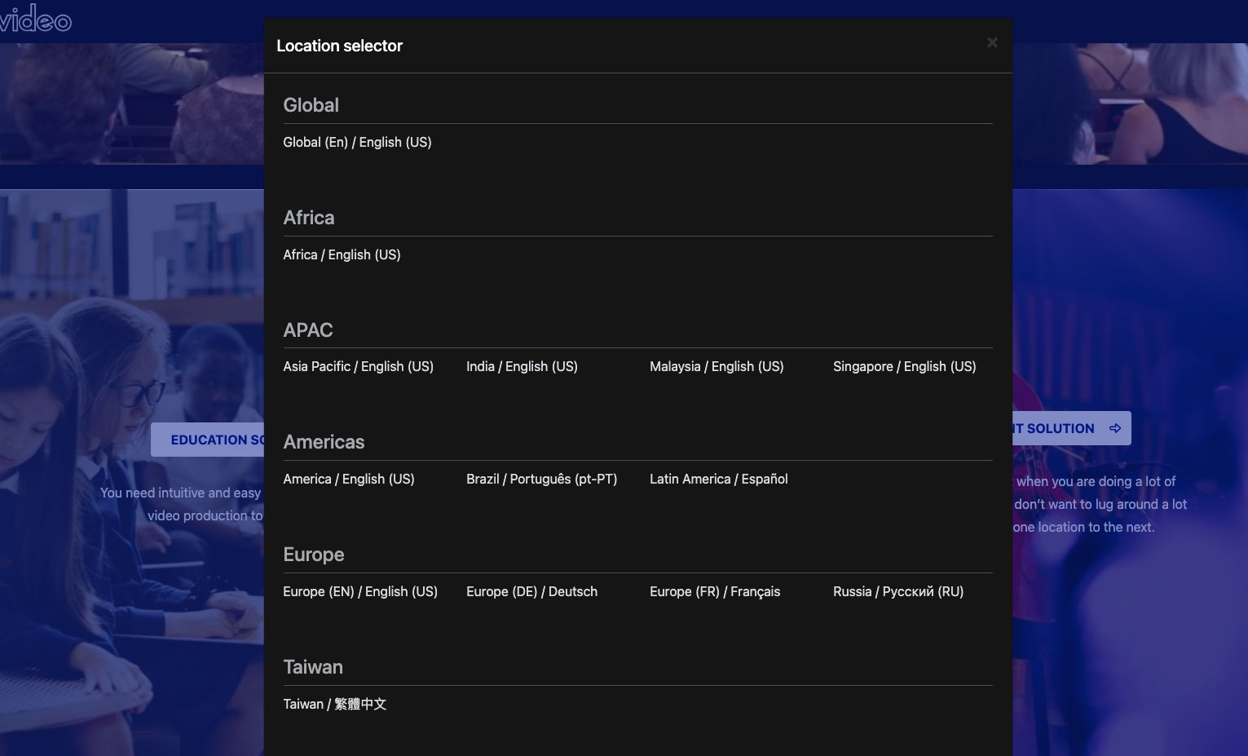The width and height of the screenshot is (1248, 756).
Task: Choose America / English (US)
Action: coord(348,479)
